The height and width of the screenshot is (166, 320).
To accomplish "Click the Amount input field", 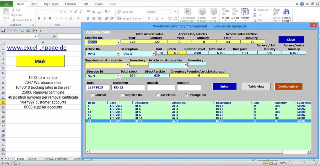I will coord(189,87).
